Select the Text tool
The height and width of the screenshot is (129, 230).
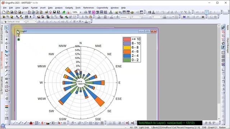[x=6, y=63]
